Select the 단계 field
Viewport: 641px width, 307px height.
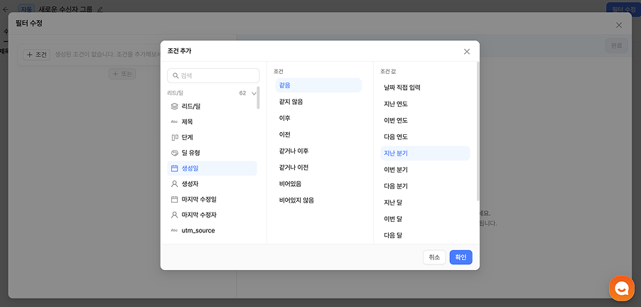point(212,137)
